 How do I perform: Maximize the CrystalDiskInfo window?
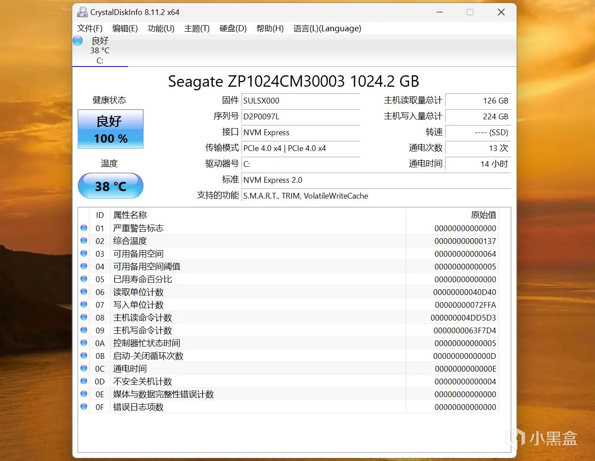pos(470,12)
